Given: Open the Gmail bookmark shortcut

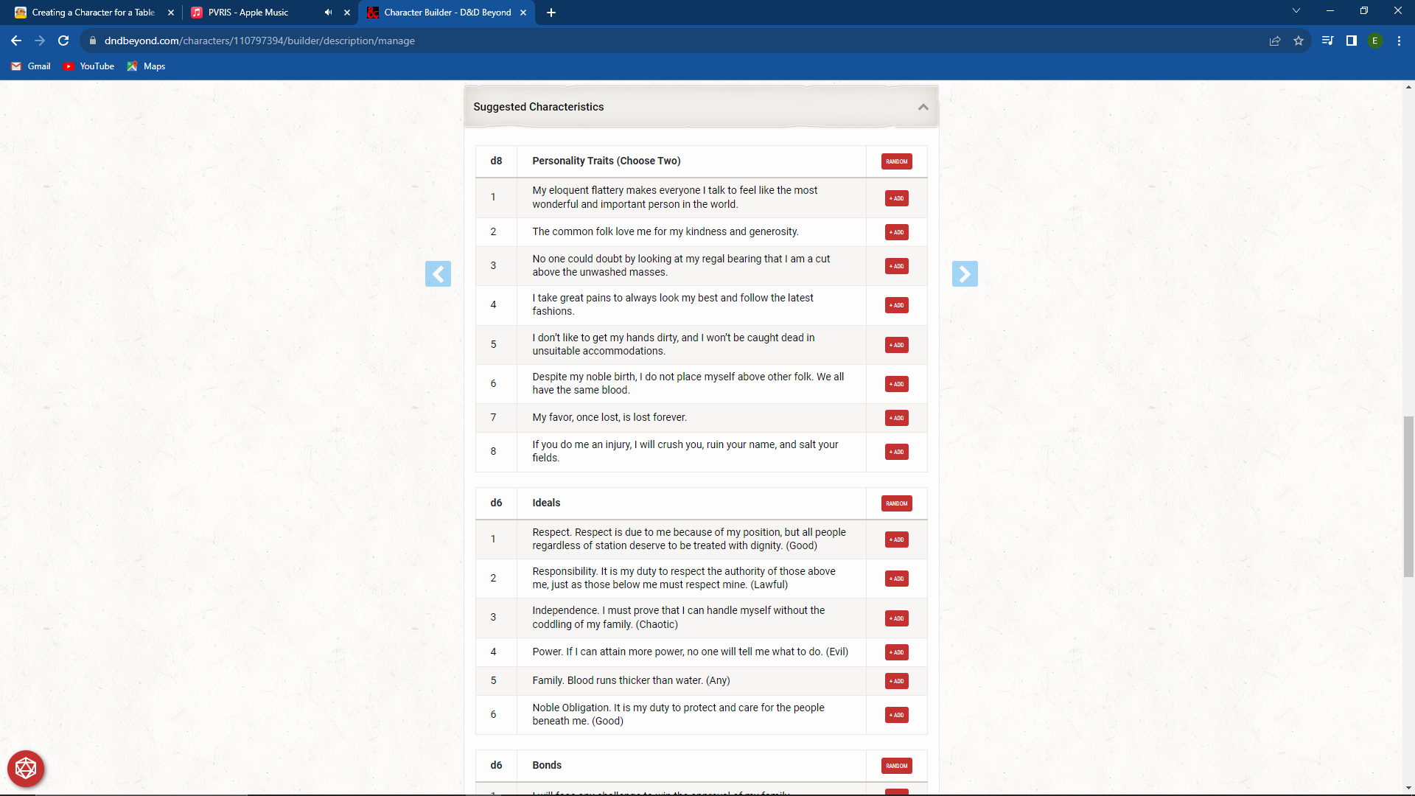Looking at the screenshot, I should click(x=30, y=66).
